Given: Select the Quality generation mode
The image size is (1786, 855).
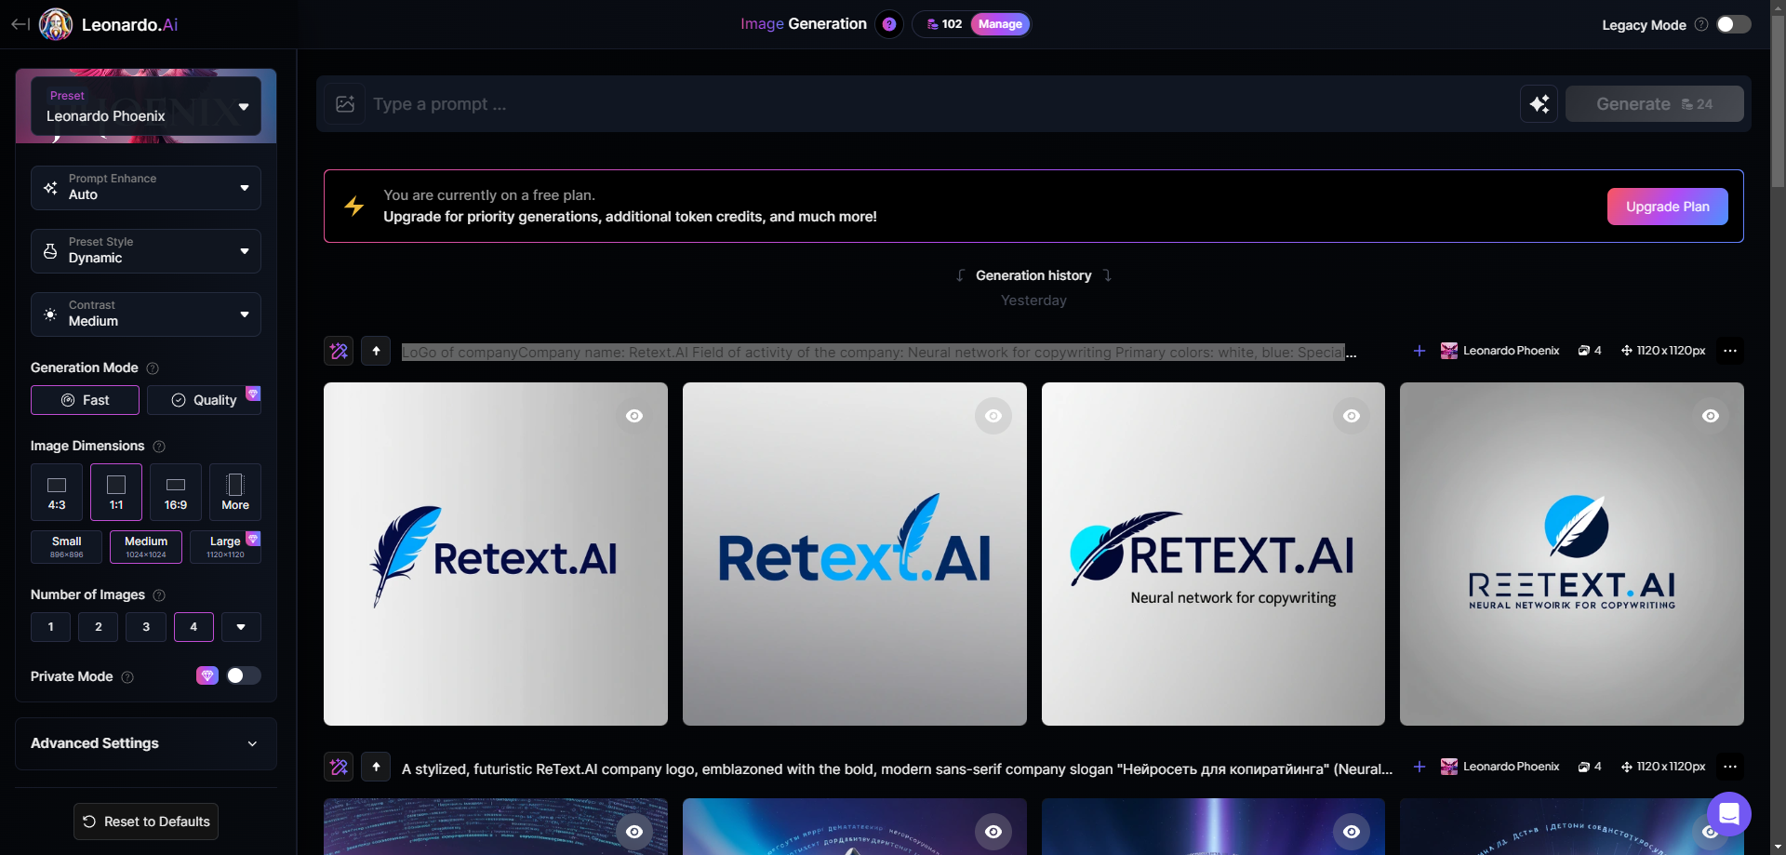Looking at the screenshot, I should (x=205, y=399).
